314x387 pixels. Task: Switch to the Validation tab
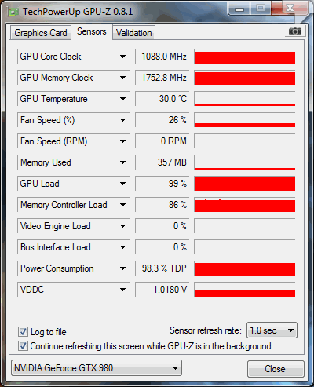tap(134, 33)
